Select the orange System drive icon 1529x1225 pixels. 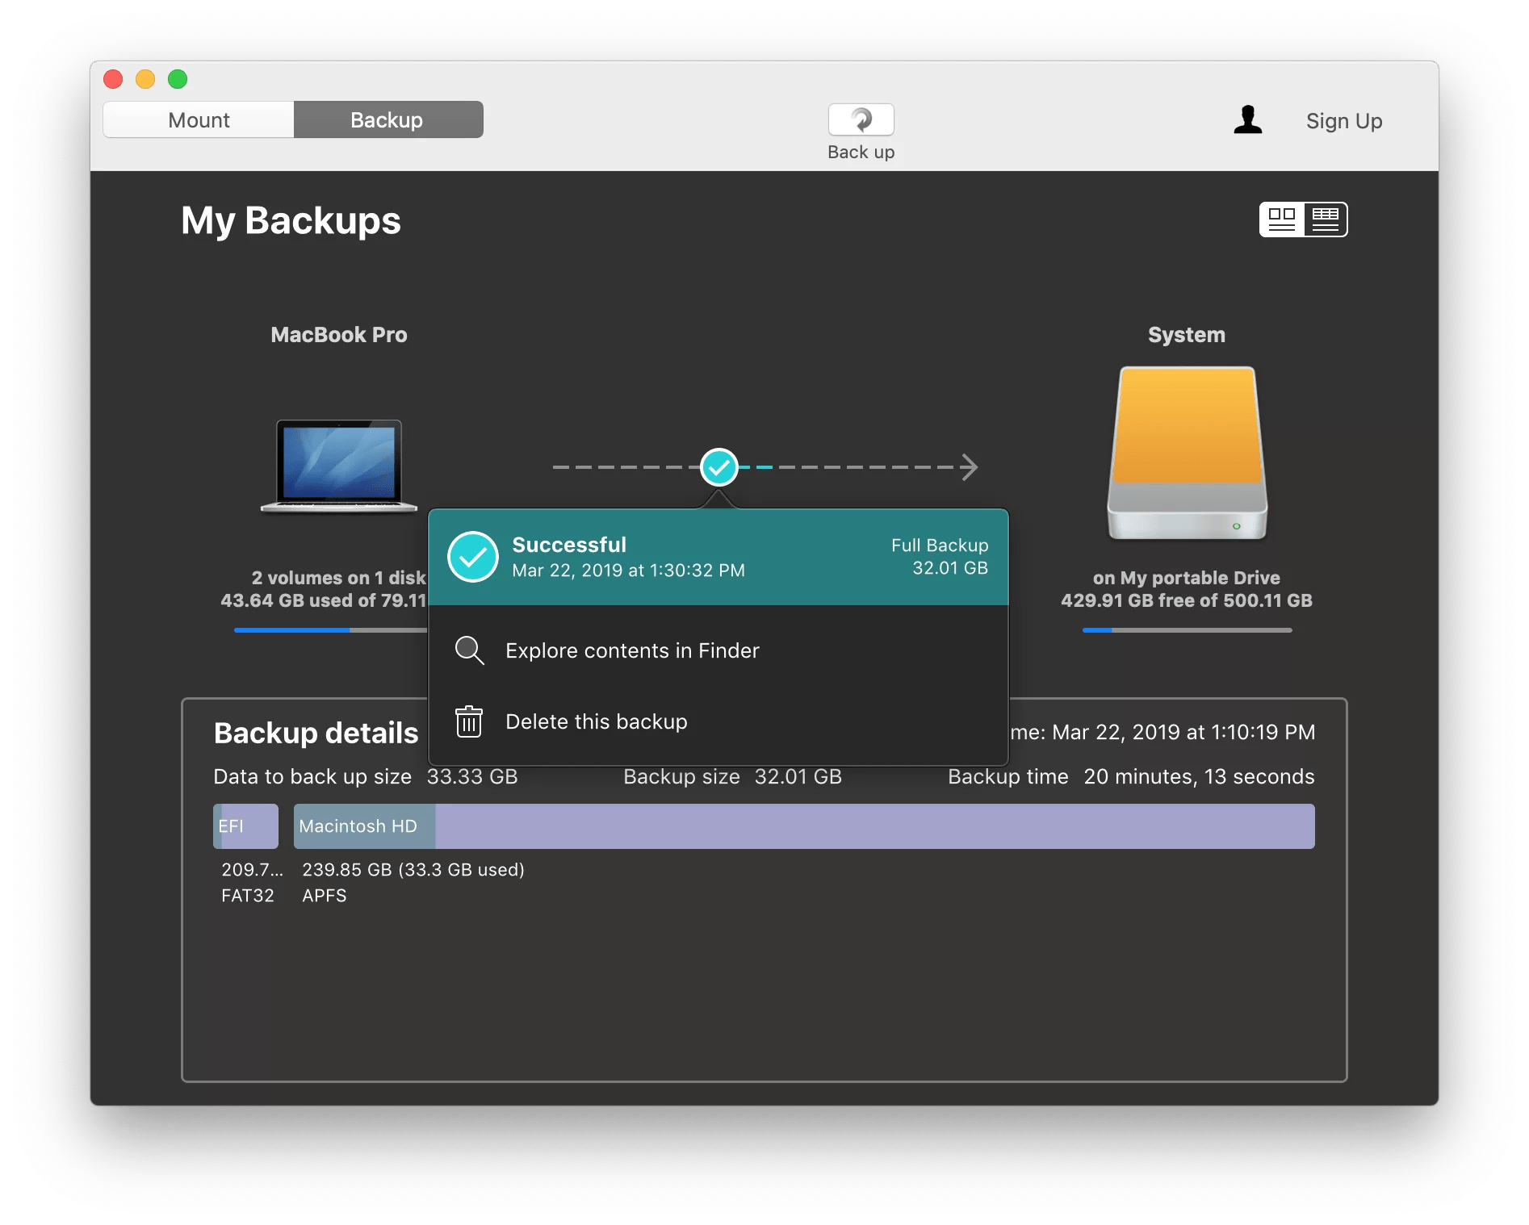1187,452
